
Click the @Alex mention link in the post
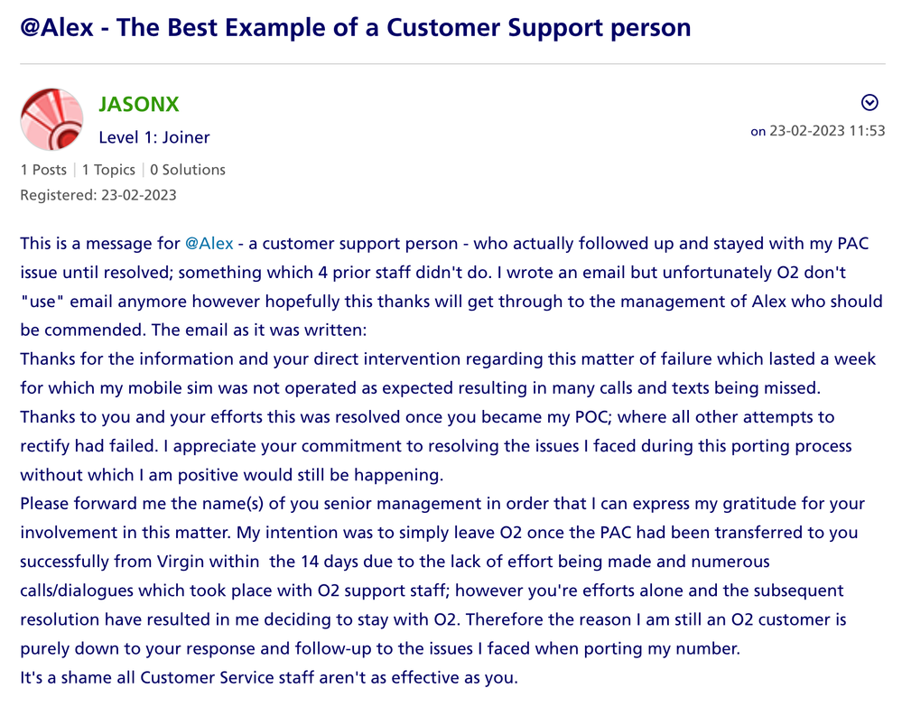click(x=209, y=244)
